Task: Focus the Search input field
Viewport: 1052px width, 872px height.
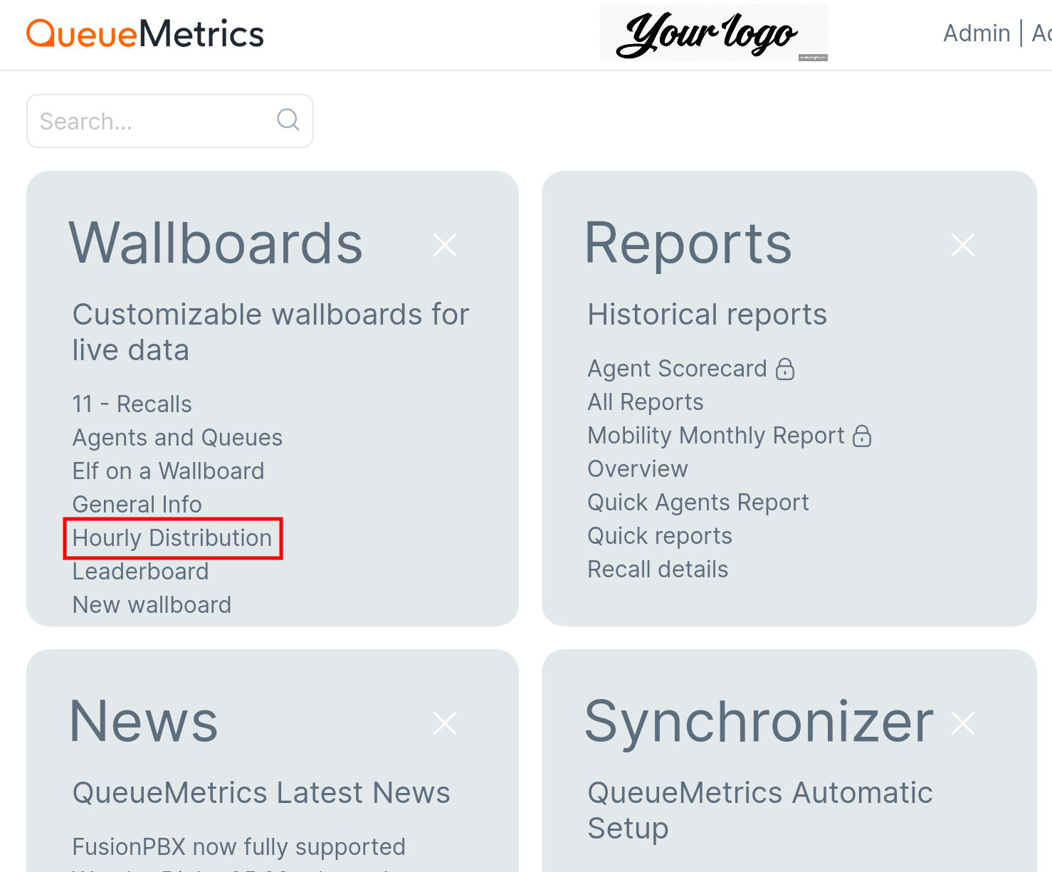Action: [x=170, y=121]
